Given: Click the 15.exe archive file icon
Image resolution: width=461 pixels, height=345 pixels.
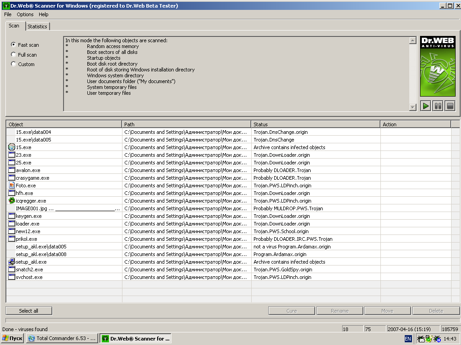Looking at the screenshot, I should [11, 147].
